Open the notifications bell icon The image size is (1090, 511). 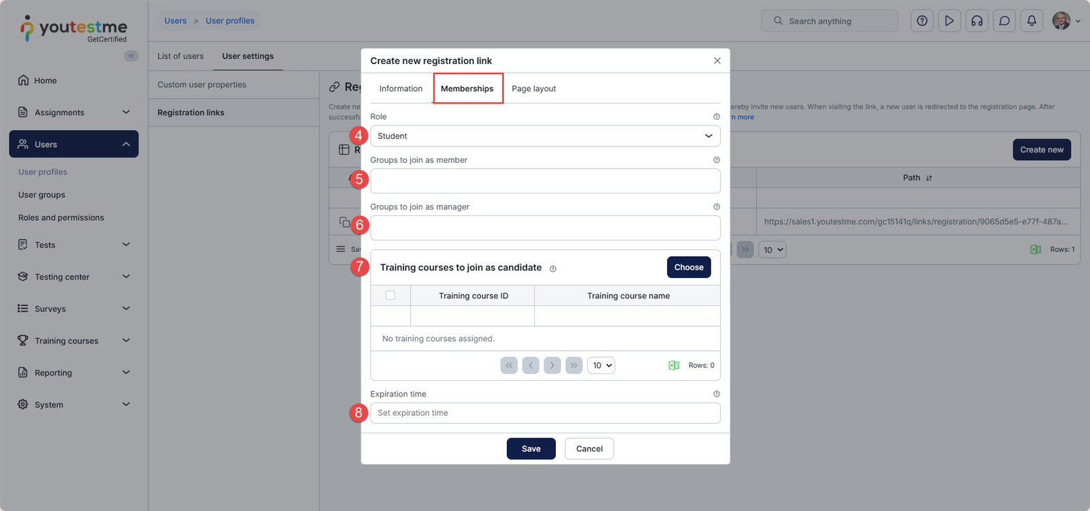(1031, 21)
